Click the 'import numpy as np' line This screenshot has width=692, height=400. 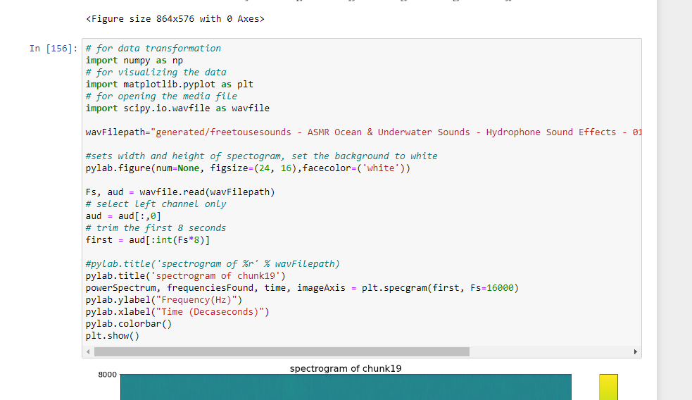(134, 61)
